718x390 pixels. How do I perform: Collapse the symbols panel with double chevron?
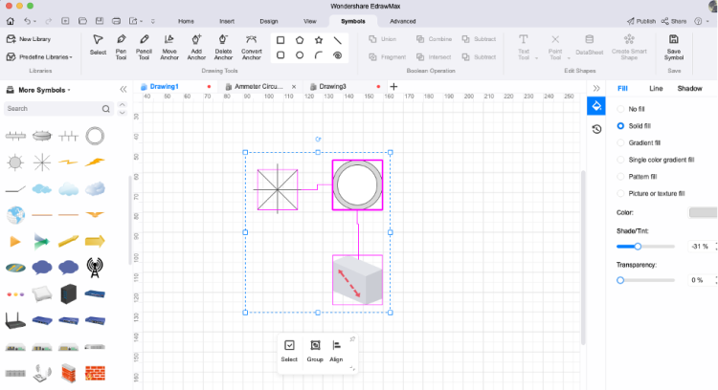coord(123,90)
